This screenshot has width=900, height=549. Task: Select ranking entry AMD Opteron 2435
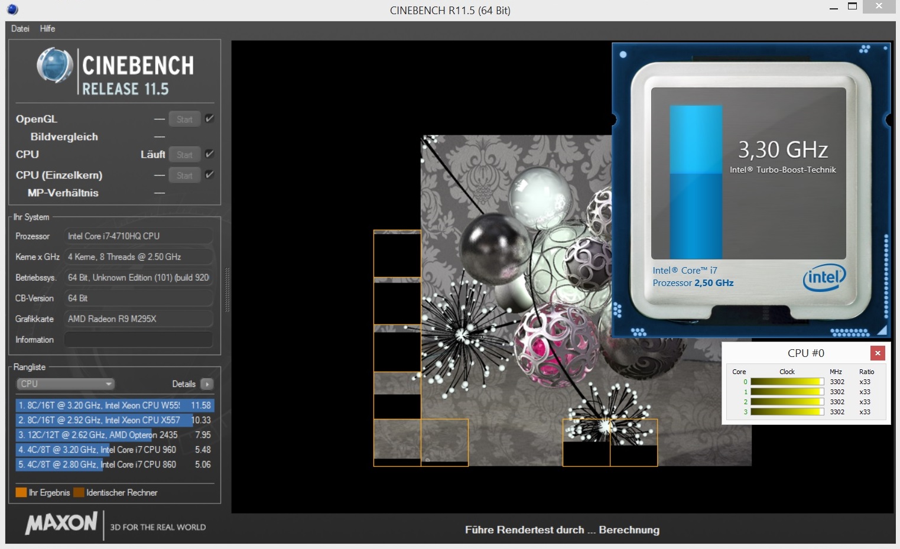pos(115,435)
